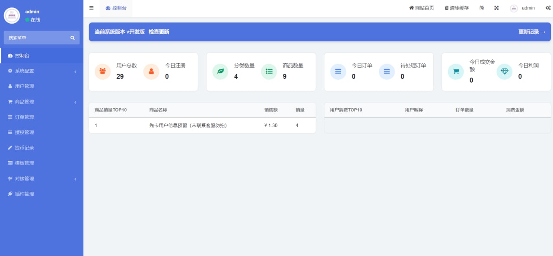553x256 pixels.
Task: Click the 提币记录 pencil icon
Action: (11, 147)
